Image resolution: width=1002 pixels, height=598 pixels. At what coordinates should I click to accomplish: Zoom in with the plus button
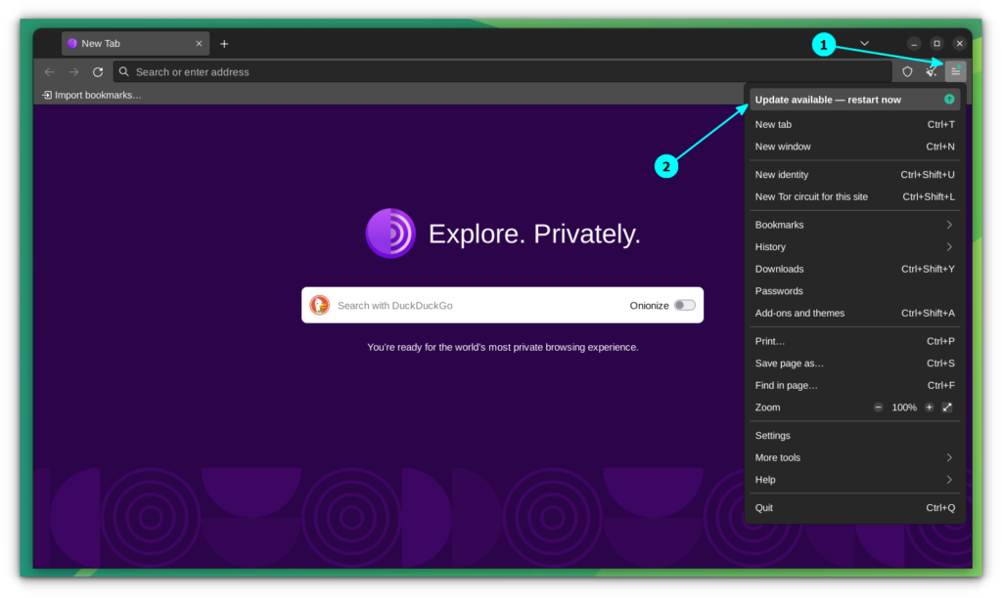[930, 407]
